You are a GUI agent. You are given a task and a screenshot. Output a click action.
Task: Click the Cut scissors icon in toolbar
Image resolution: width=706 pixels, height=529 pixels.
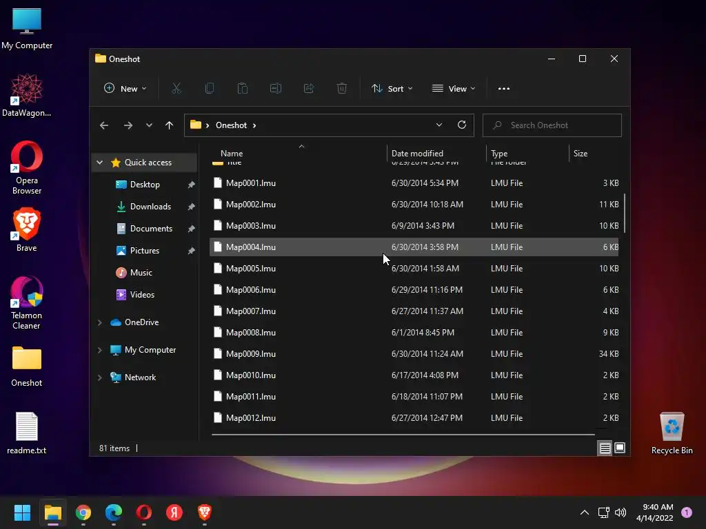pos(176,89)
